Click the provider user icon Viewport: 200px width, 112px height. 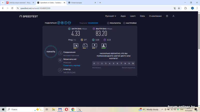point(60,70)
